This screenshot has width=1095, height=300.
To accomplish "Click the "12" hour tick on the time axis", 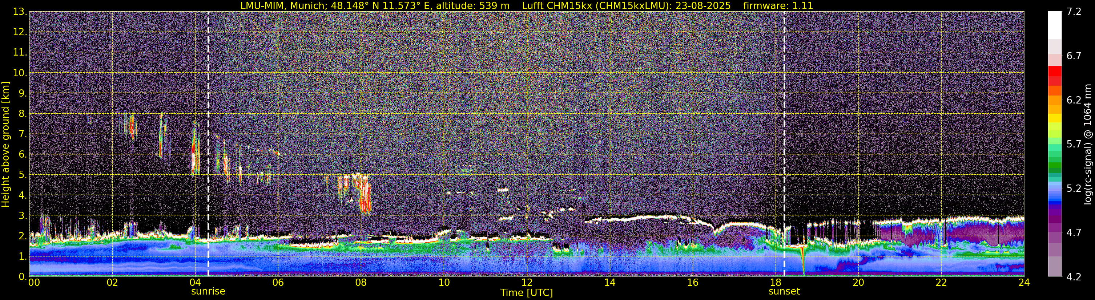I will [x=527, y=283].
